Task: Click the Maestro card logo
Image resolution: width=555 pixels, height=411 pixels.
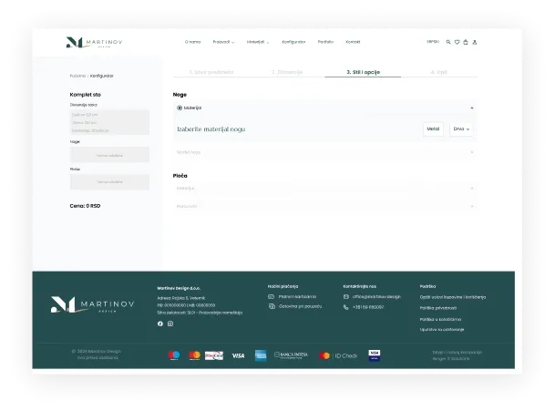Action: (174, 355)
